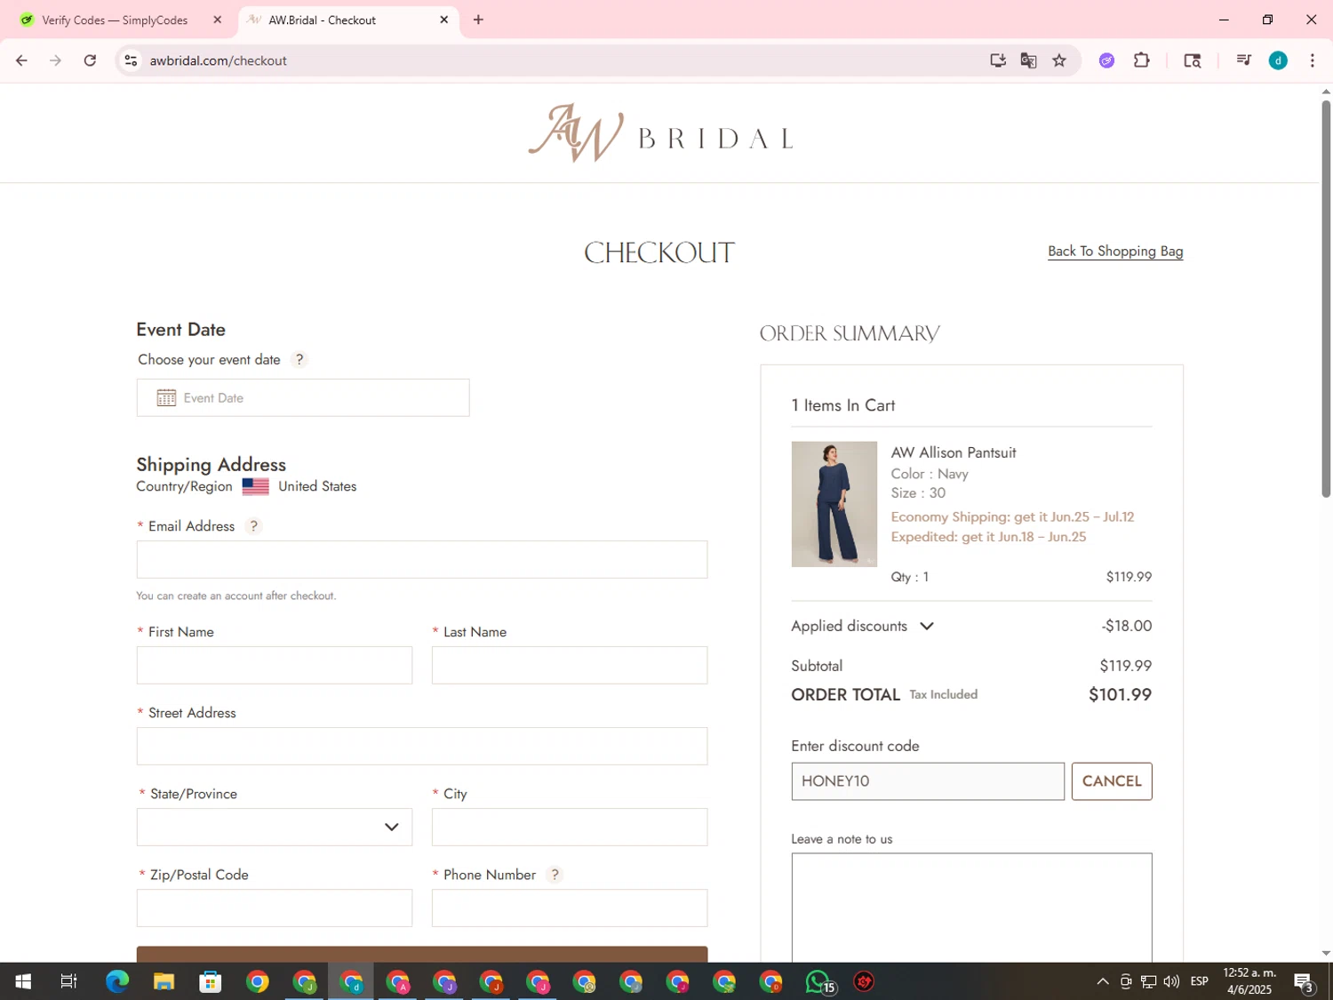Screen dimensions: 1333x1000
Task: Click the address bar URL awbridal.com/checkout
Action: [218, 60]
